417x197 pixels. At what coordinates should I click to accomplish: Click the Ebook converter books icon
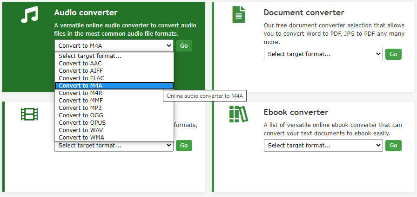pos(239,114)
